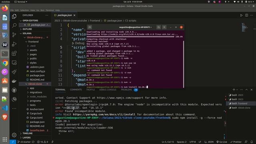The image size is (256, 144).
Task: Open new tab in GNOME Terminal window
Action: [x=90, y=27]
